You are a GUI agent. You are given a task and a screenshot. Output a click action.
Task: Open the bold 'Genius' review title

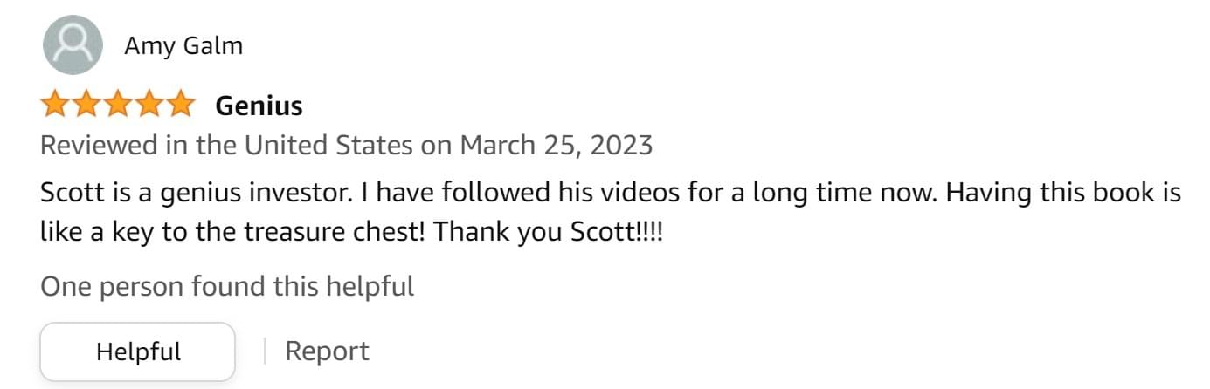point(259,106)
